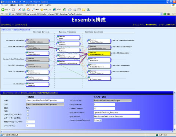Open the Mail icon dropdown arrow
This screenshot has width=176, height=137.
tap(72, 10)
